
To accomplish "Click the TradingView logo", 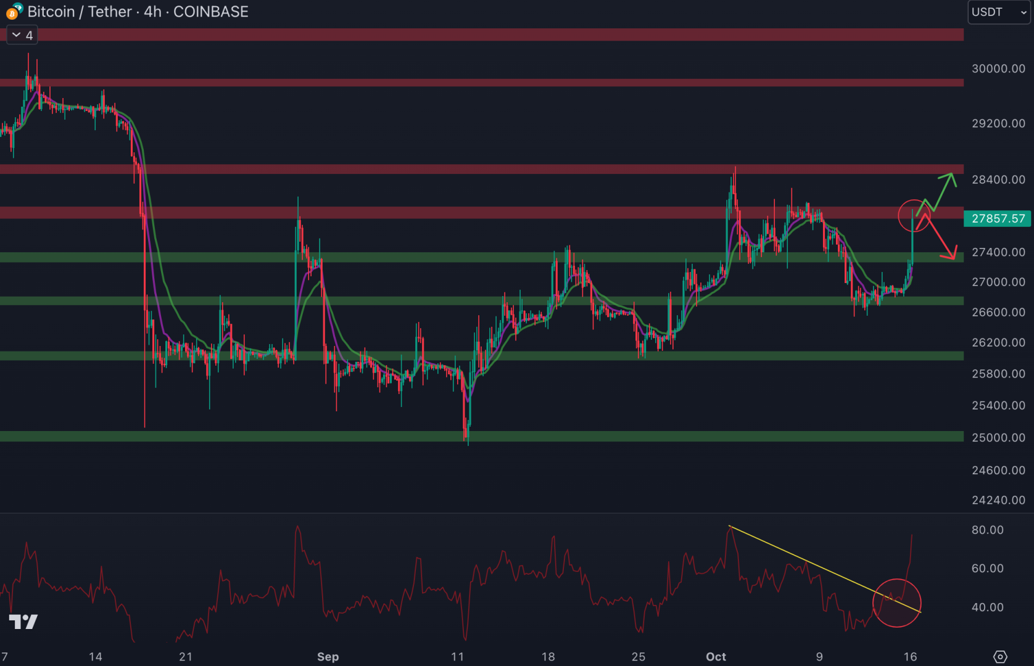I will tap(23, 621).
